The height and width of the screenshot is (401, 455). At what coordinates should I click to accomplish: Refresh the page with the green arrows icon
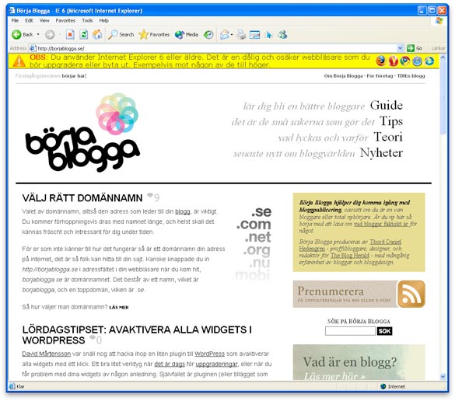[x=83, y=34]
